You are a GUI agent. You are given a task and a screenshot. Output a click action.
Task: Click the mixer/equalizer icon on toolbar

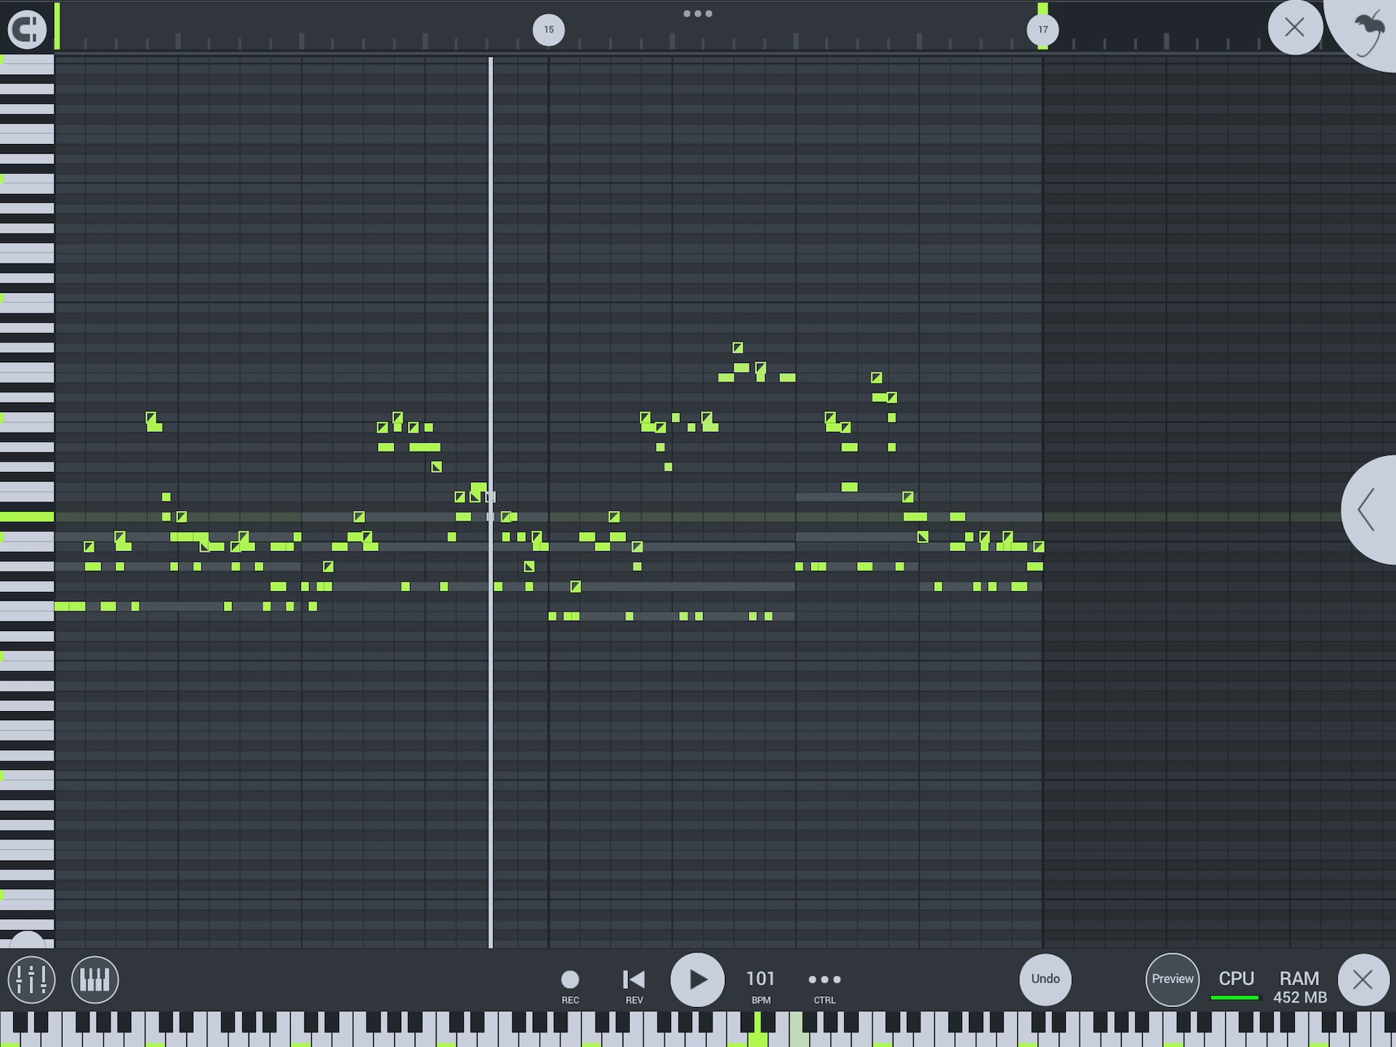coord(31,978)
